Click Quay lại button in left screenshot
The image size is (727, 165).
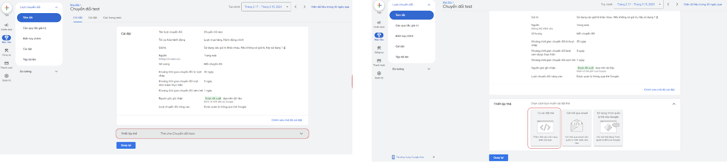point(126,145)
